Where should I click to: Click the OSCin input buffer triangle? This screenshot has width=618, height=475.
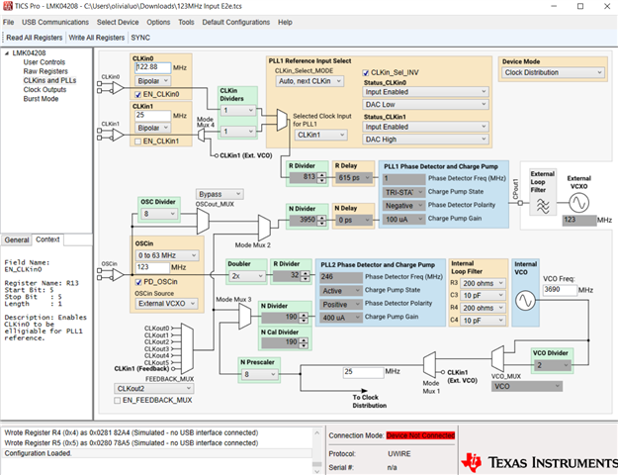(x=118, y=274)
